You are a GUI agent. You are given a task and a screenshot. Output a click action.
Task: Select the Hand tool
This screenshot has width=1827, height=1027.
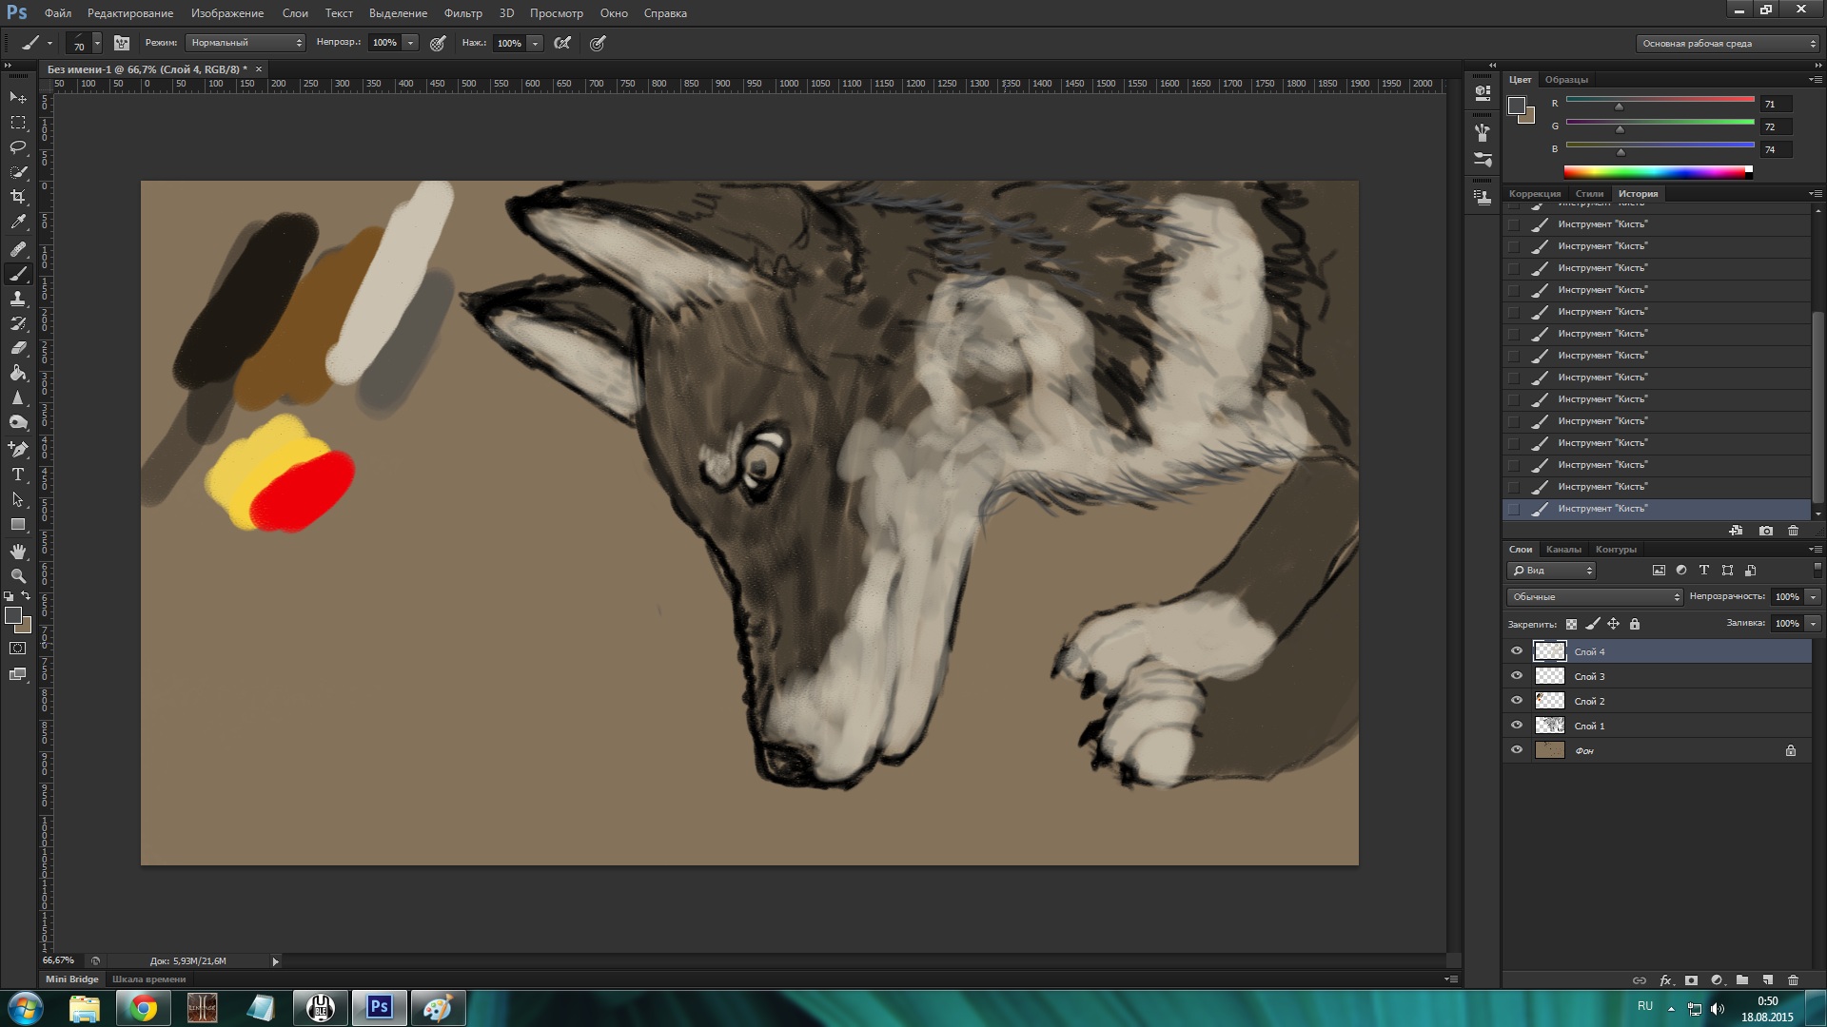tap(18, 552)
